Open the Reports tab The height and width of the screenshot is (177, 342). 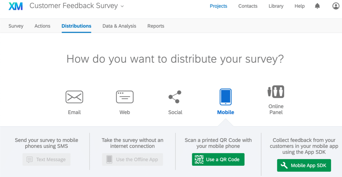click(156, 26)
